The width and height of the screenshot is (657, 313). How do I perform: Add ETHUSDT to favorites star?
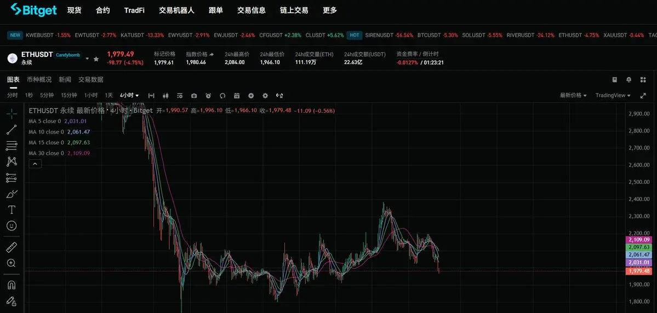(x=96, y=59)
